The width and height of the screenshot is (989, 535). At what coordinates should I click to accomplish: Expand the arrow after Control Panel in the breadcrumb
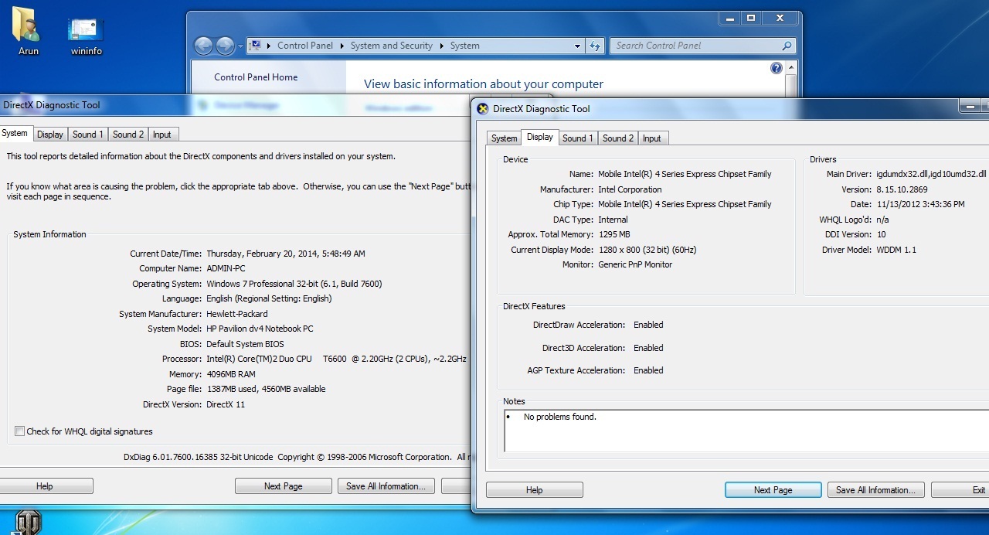point(342,46)
